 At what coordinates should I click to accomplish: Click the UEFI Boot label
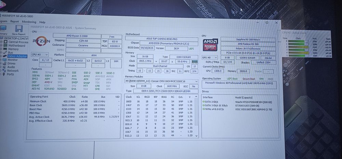pos(232,79)
